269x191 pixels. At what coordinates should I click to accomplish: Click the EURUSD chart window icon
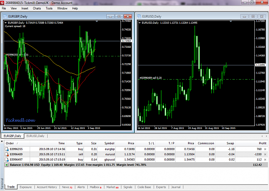pyautogui.click(x=139, y=16)
